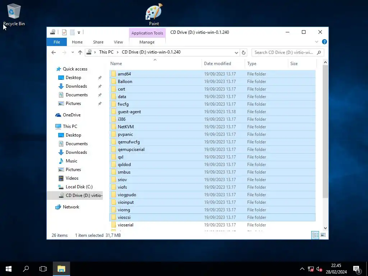Select the qxldod folder
The image size is (368, 276).
tap(212, 165)
